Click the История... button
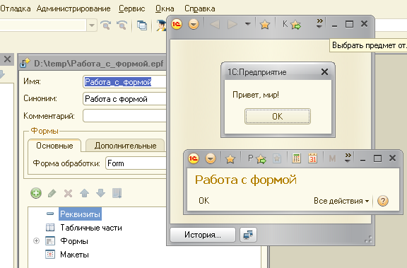407x268 pixels. click(203, 235)
